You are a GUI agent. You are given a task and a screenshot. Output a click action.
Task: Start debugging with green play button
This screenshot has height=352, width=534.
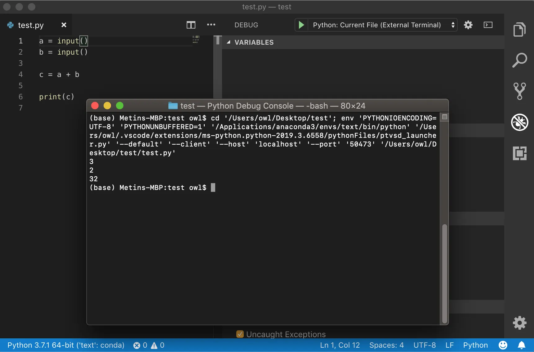[301, 25]
